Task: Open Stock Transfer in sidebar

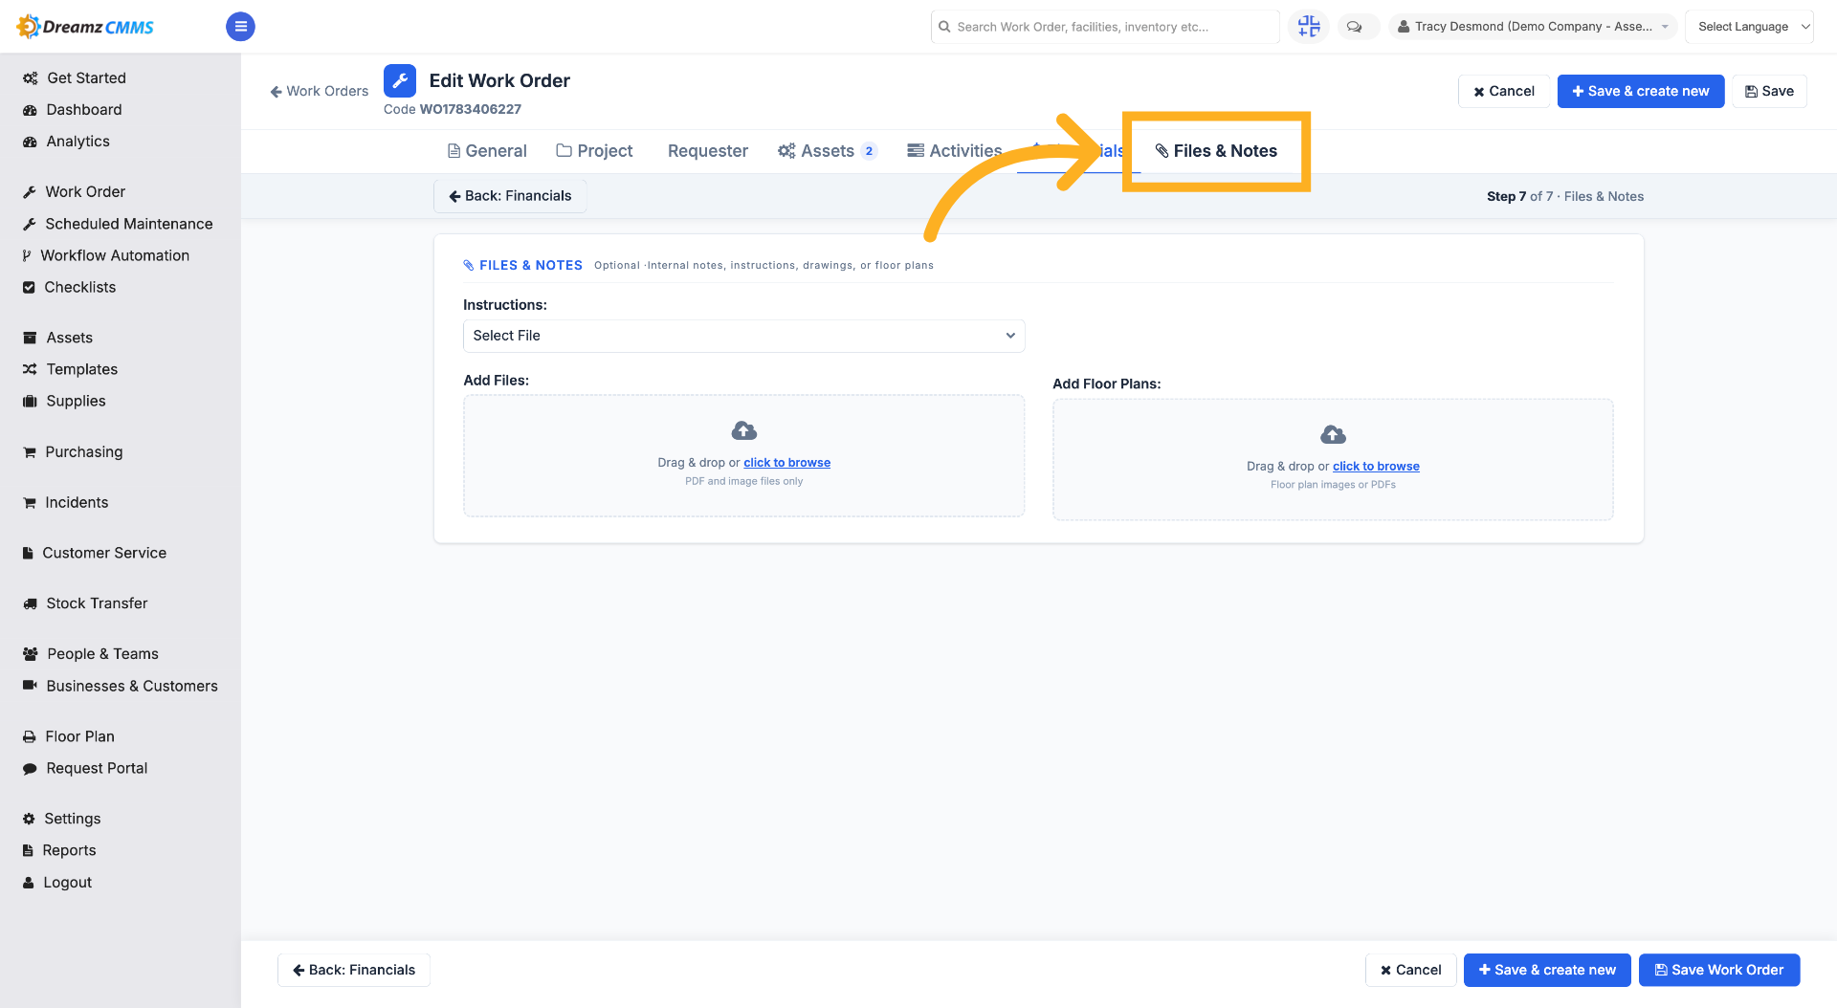Action: (85, 603)
